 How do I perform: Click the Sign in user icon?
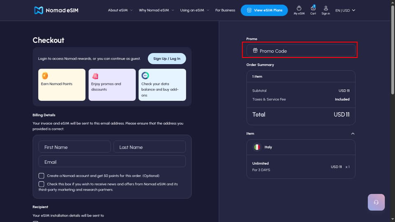point(326,8)
